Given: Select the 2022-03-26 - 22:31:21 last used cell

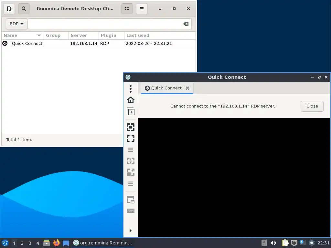Looking at the screenshot, I should click(149, 44).
